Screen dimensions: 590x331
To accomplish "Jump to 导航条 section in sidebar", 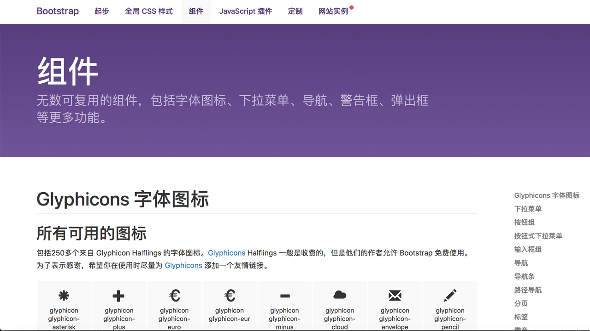I will 525,276.
